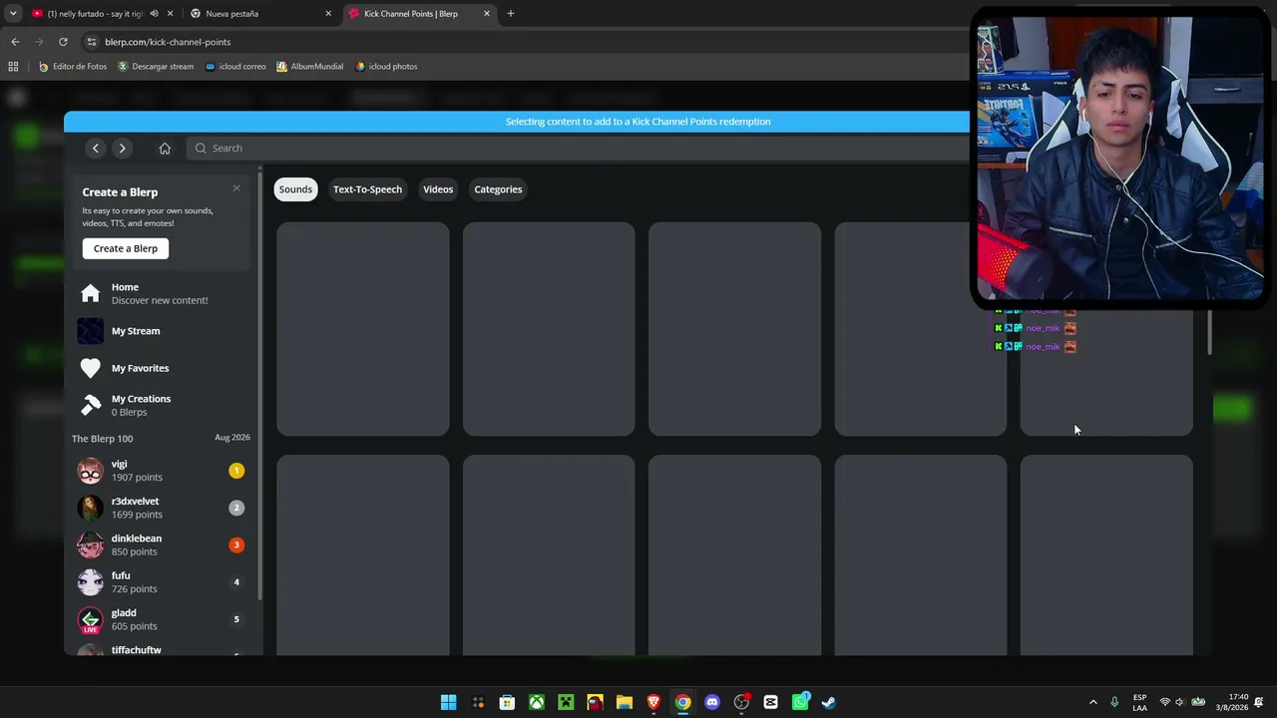Open the Blerp home icon beside Search
Image resolution: width=1277 pixels, height=718 pixels.
pyautogui.click(x=165, y=149)
